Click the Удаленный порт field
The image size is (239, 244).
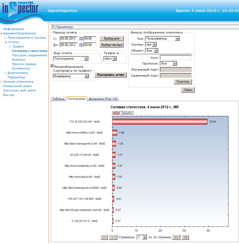[x=176, y=75]
